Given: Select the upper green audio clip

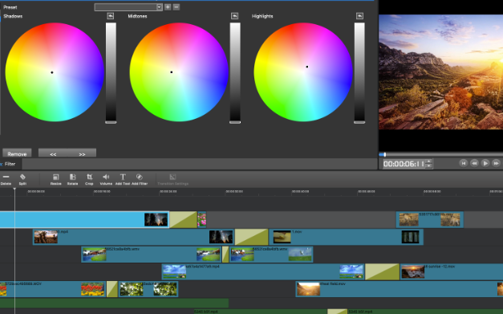Looking at the screenshot, I should tap(114, 303).
